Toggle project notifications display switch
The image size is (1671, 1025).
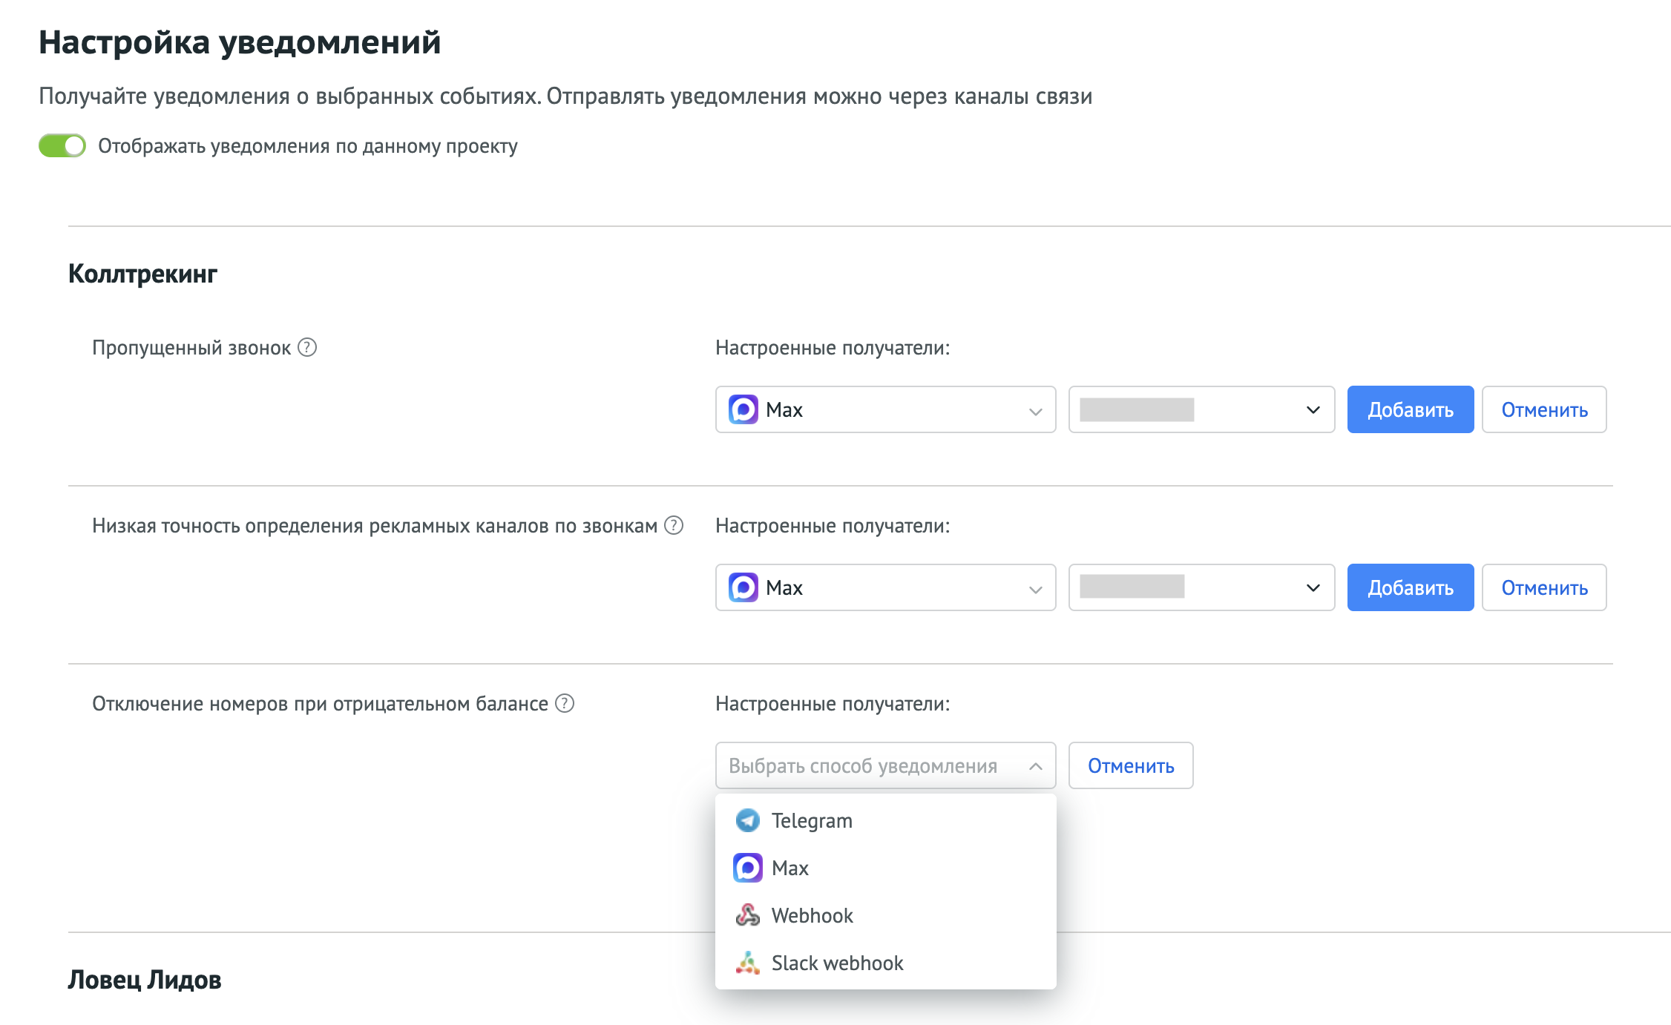(x=62, y=145)
